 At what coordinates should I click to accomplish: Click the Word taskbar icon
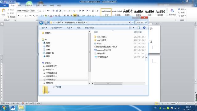tap(13, 108)
